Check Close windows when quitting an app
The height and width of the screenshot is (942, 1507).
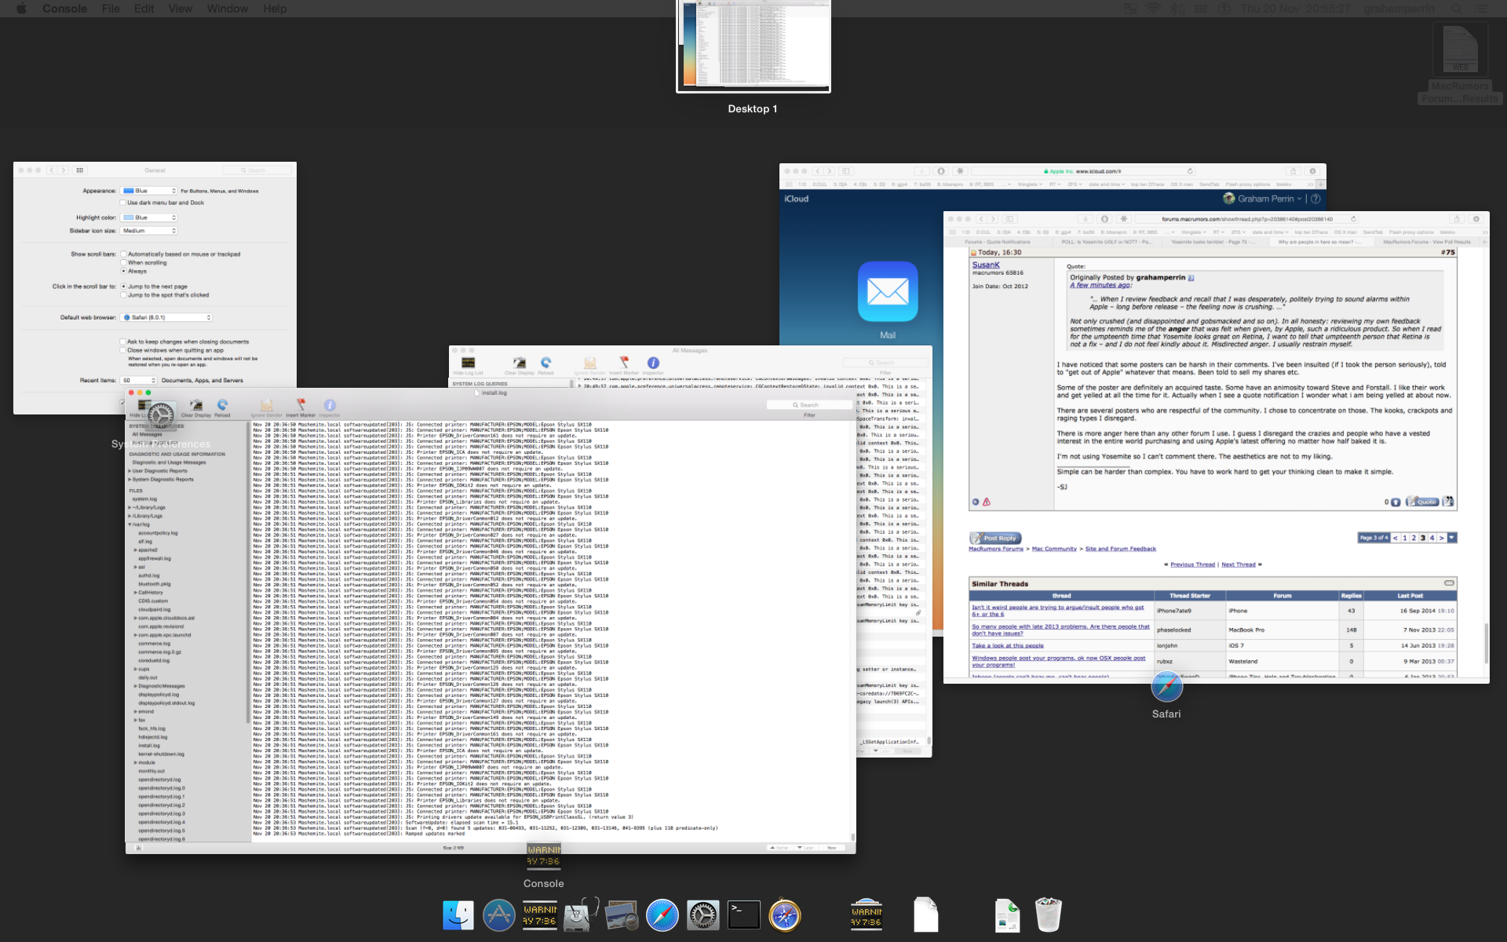pos(123,350)
